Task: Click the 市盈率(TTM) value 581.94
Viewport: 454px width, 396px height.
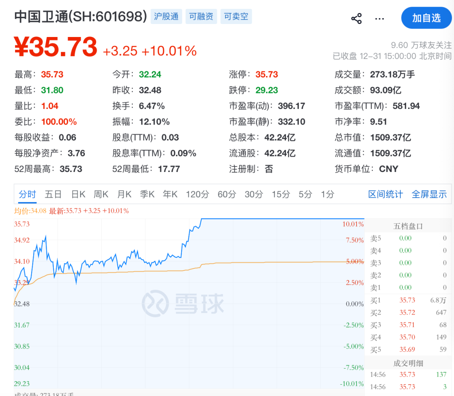Action: (x=406, y=106)
